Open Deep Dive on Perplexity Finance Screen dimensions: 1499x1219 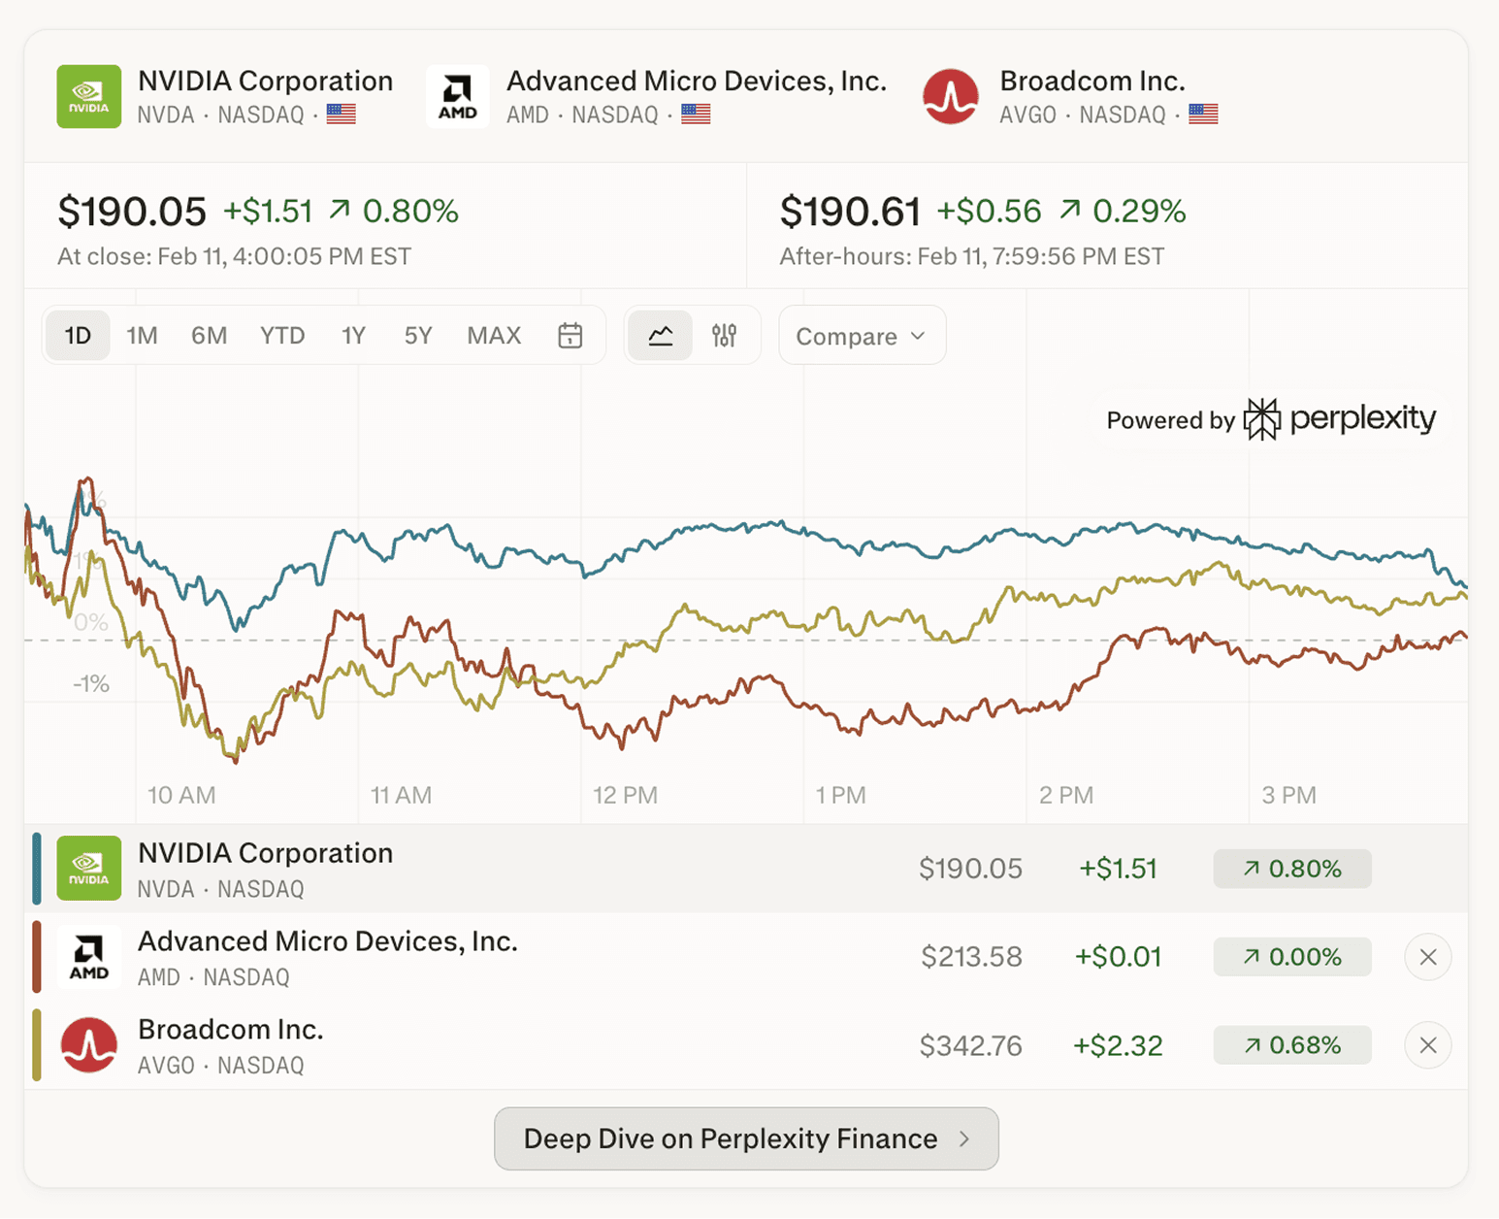(746, 1138)
